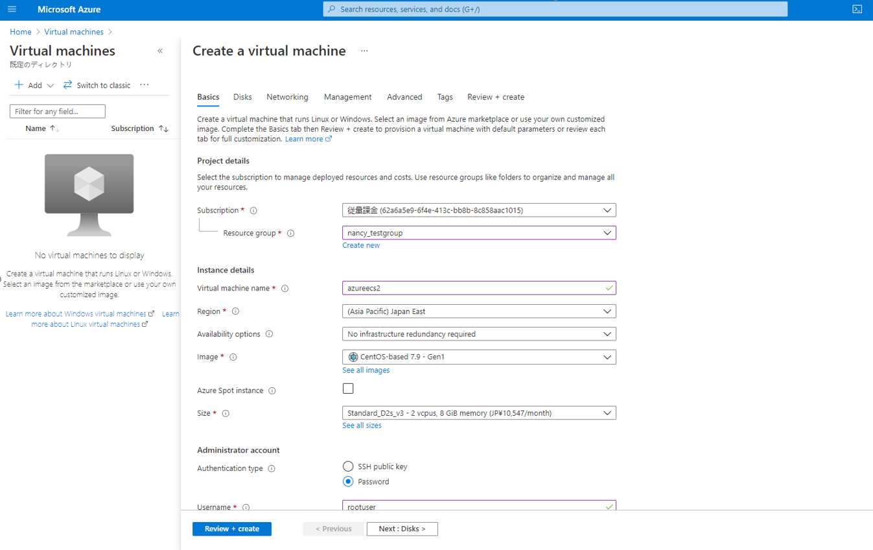Show Authentication type info icon
Image resolution: width=873 pixels, height=550 pixels.
(x=272, y=468)
